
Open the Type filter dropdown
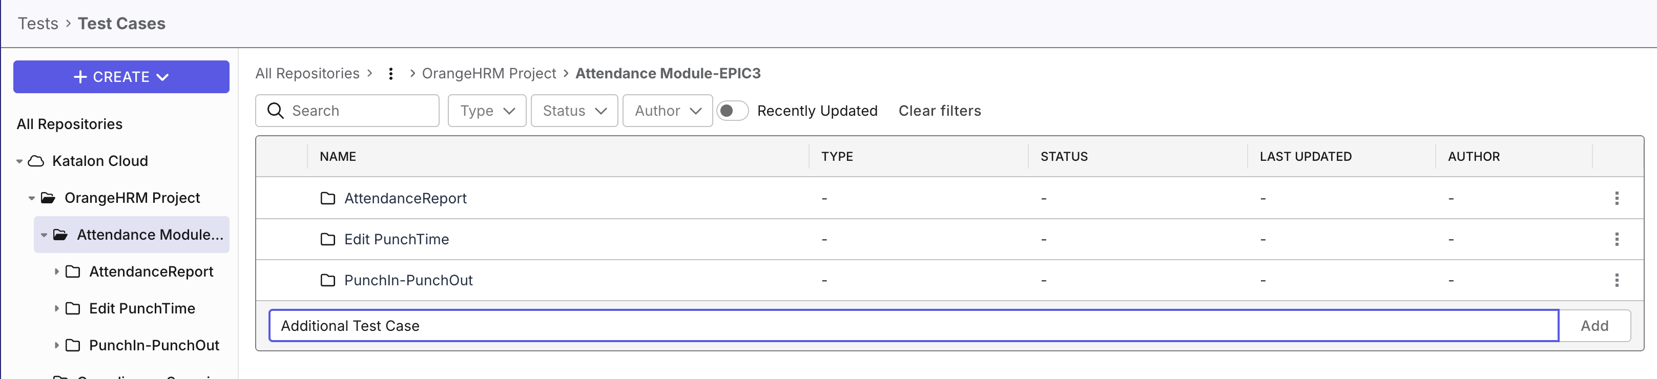486,111
